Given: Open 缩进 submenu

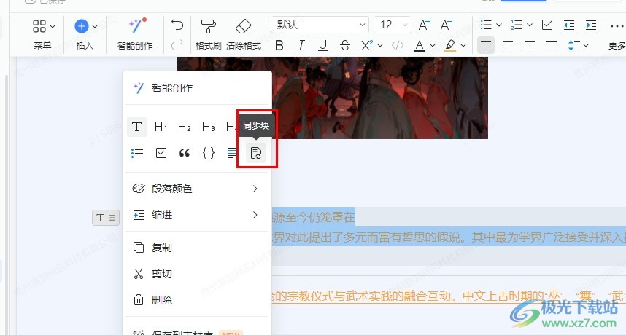Looking at the screenshot, I should (x=197, y=215).
